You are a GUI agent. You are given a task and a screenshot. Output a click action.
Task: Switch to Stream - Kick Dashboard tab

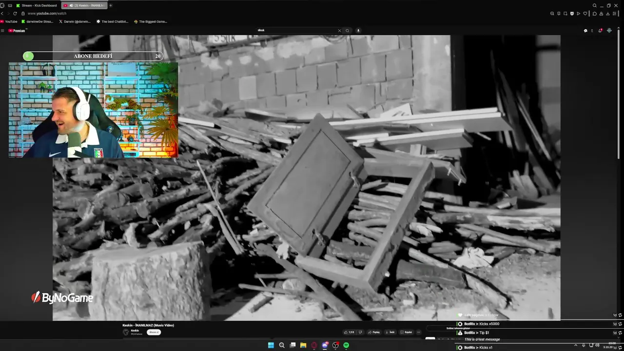coord(37,5)
